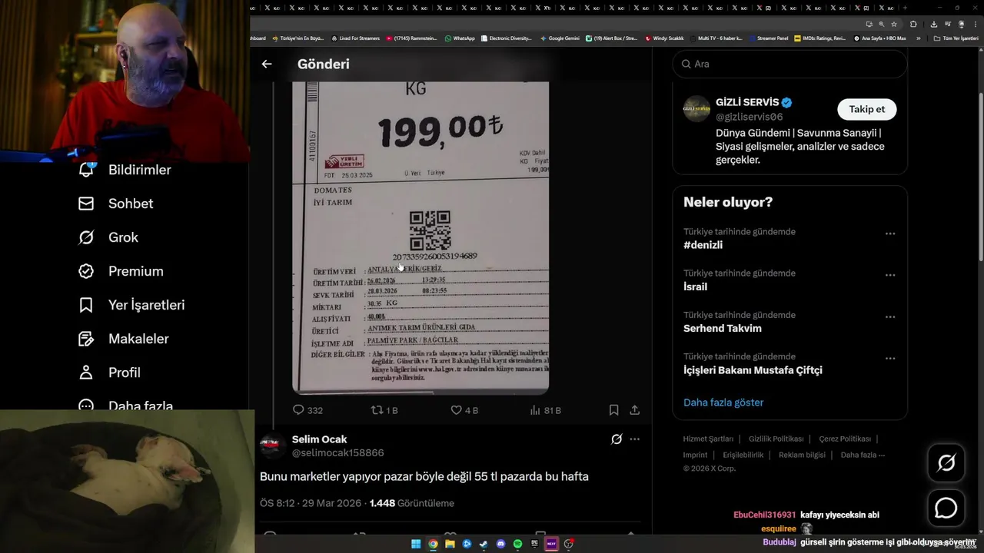Open Windows Start menu

tap(416, 544)
